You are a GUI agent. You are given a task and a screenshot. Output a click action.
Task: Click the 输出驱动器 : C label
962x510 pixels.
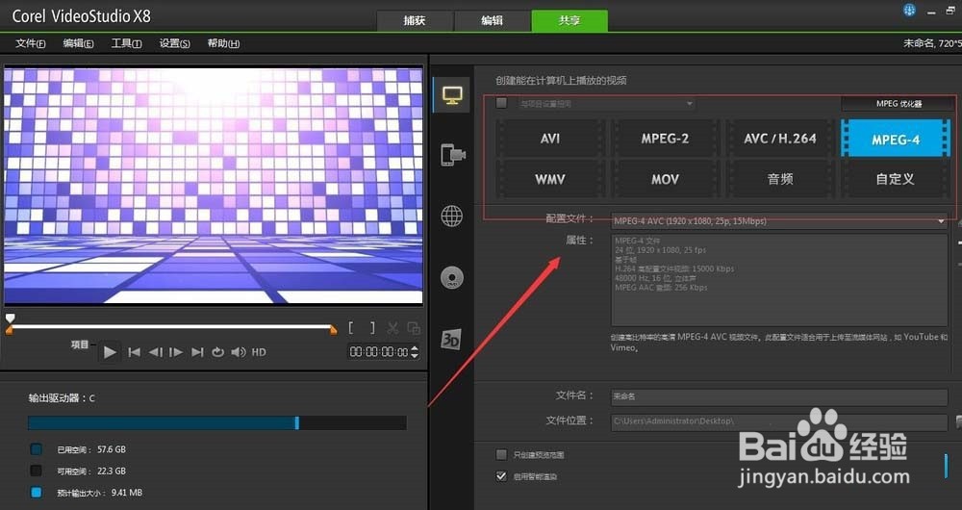[62, 397]
